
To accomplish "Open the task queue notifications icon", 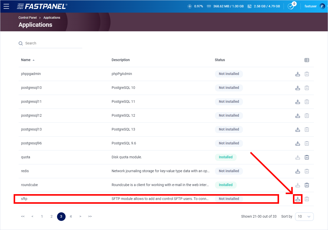I will [291, 6].
